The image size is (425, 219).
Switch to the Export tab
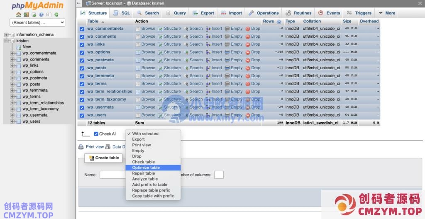coord(203,13)
